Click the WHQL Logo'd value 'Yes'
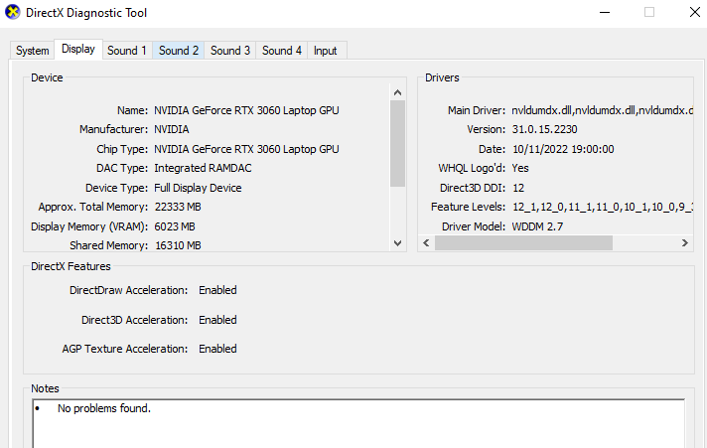 point(520,168)
